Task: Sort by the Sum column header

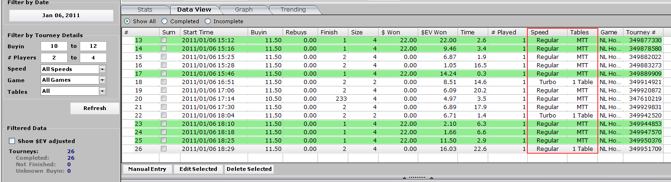Action: coord(170,32)
